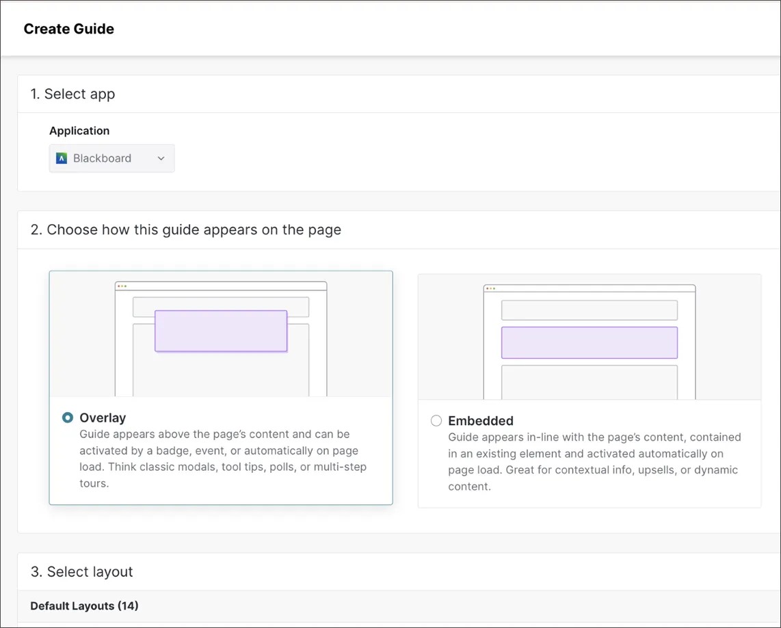Image resolution: width=781 pixels, height=628 pixels.
Task: Click the browser dots in the Overlay mockup
Action: pos(122,285)
